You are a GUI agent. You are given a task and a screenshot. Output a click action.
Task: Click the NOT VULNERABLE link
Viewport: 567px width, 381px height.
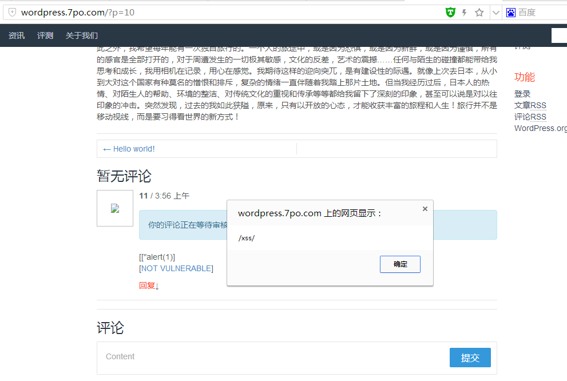pyautogui.click(x=176, y=268)
